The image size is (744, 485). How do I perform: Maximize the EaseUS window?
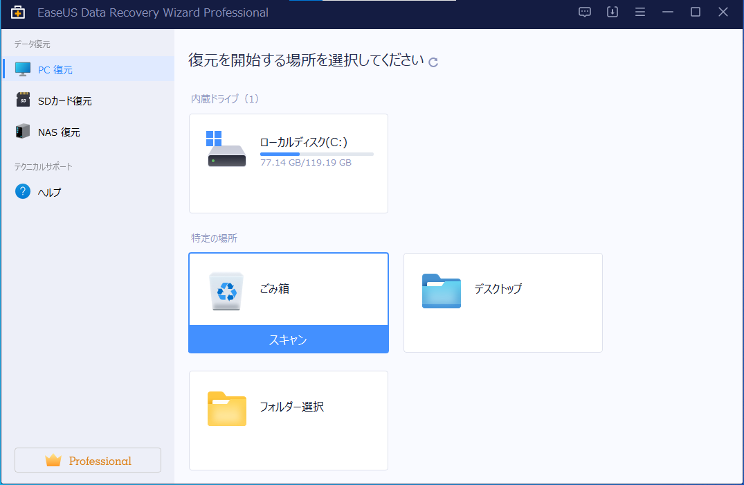695,12
